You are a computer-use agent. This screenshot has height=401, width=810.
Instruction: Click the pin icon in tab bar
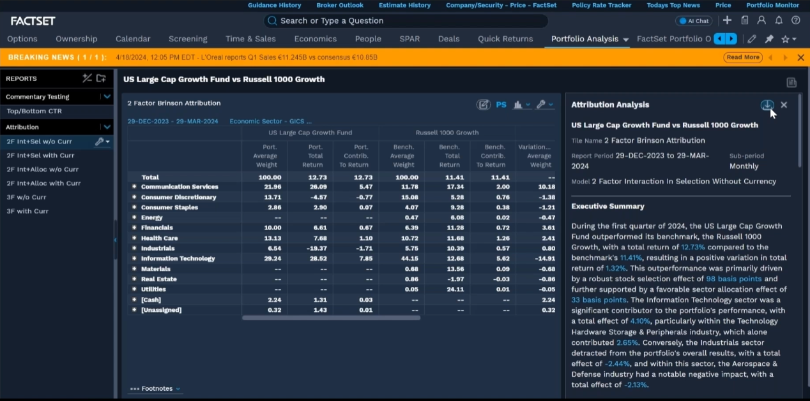click(769, 39)
